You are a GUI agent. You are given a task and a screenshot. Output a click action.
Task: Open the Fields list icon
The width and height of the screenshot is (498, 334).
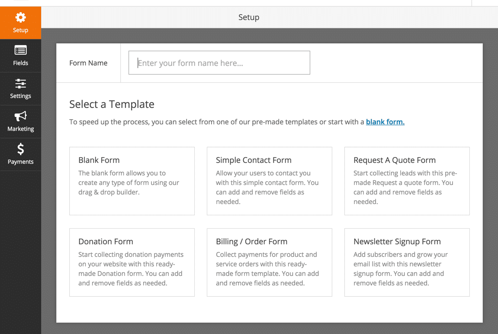[20, 50]
